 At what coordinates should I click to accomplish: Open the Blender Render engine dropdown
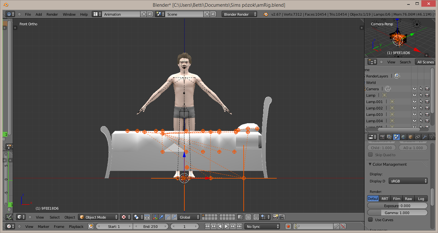[x=239, y=14]
